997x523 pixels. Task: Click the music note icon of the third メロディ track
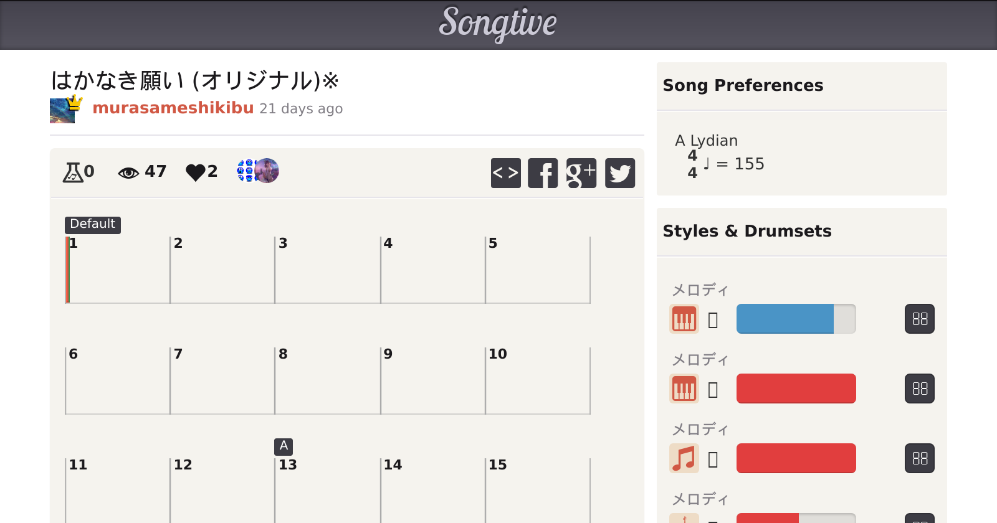pos(684,458)
